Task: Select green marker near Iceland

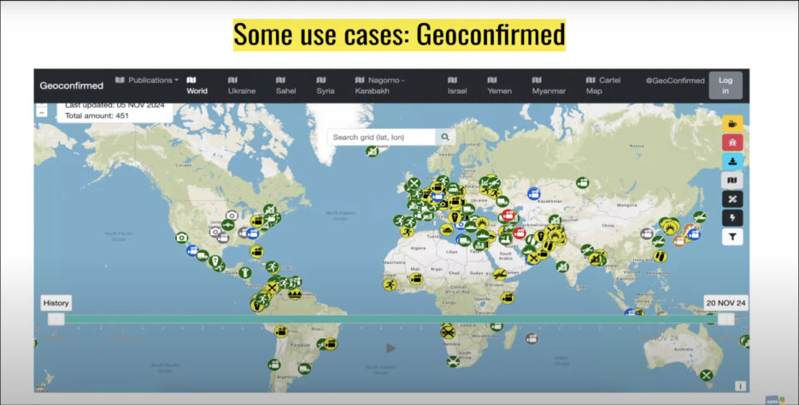Action: [x=373, y=150]
